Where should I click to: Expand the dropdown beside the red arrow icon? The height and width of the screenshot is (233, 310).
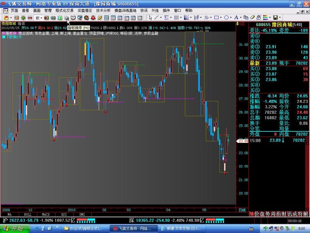click(x=11, y=18)
